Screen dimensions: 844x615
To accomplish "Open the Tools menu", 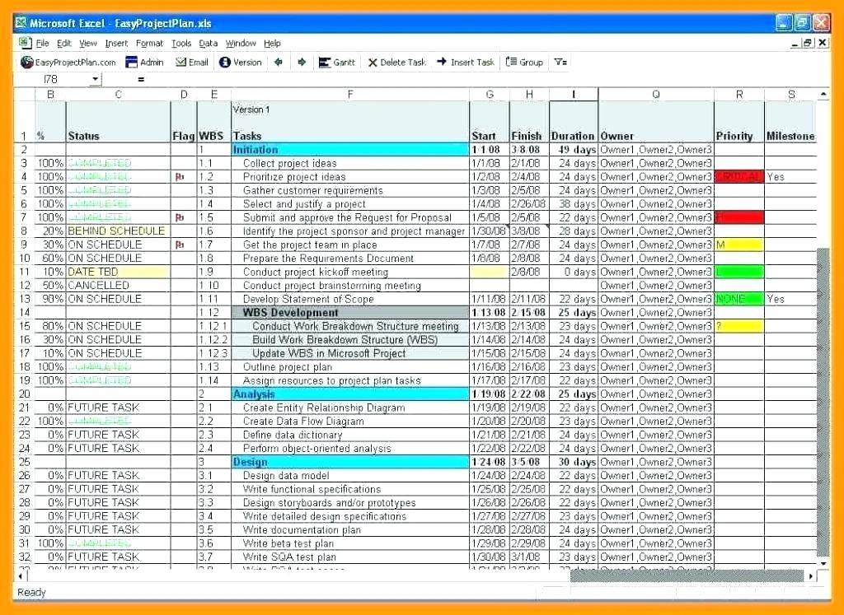I will click(181, 44).
